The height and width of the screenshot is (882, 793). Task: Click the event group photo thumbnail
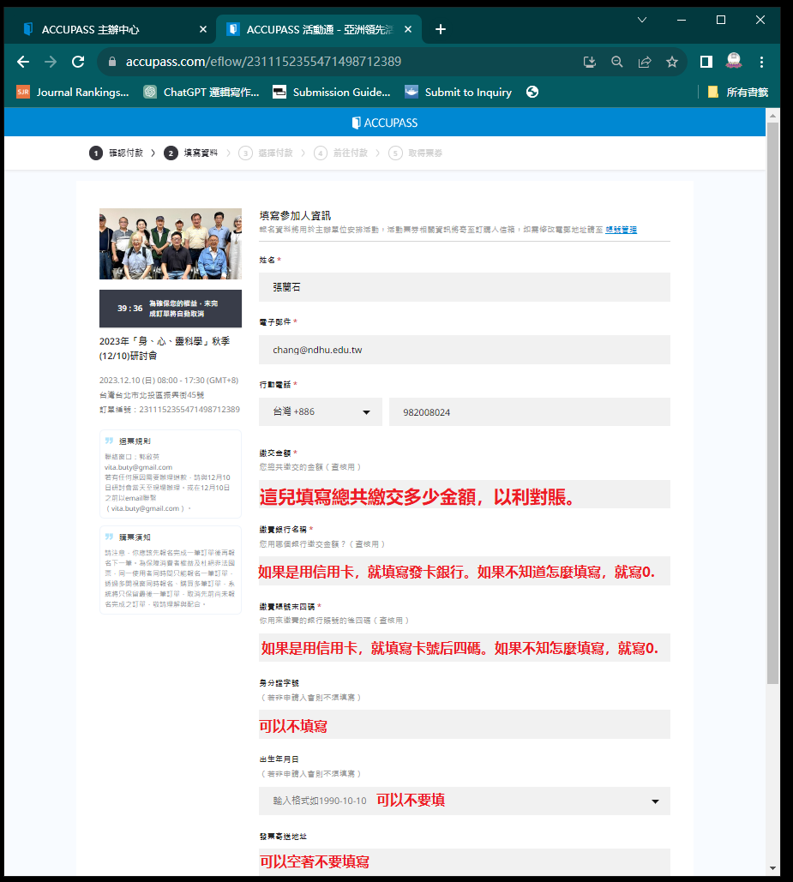170,243
